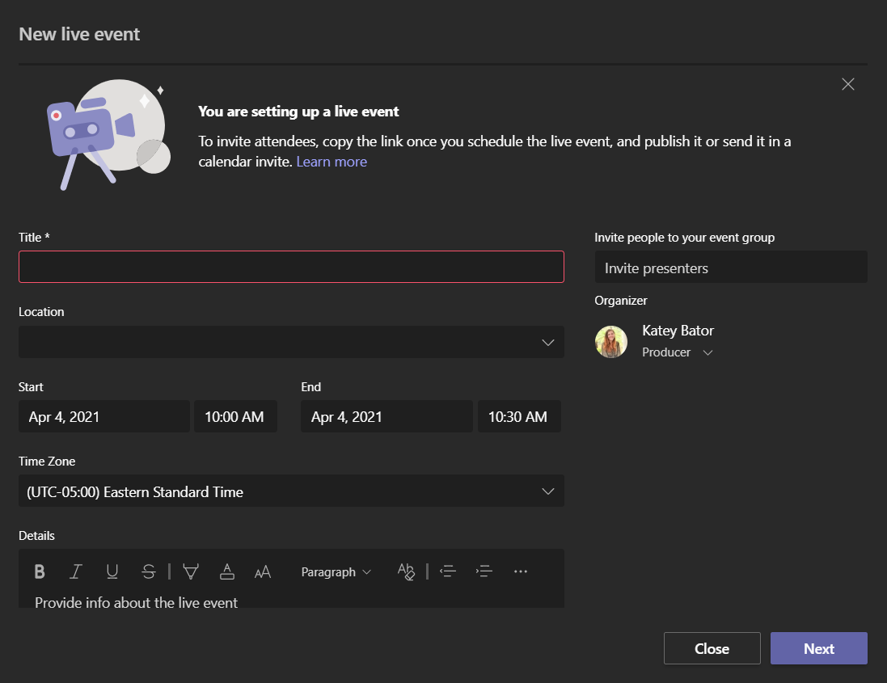Apply strikethrough formatting
Image resolution: width=887 pixels, height=683 pixels.
[x=148, y=571]
